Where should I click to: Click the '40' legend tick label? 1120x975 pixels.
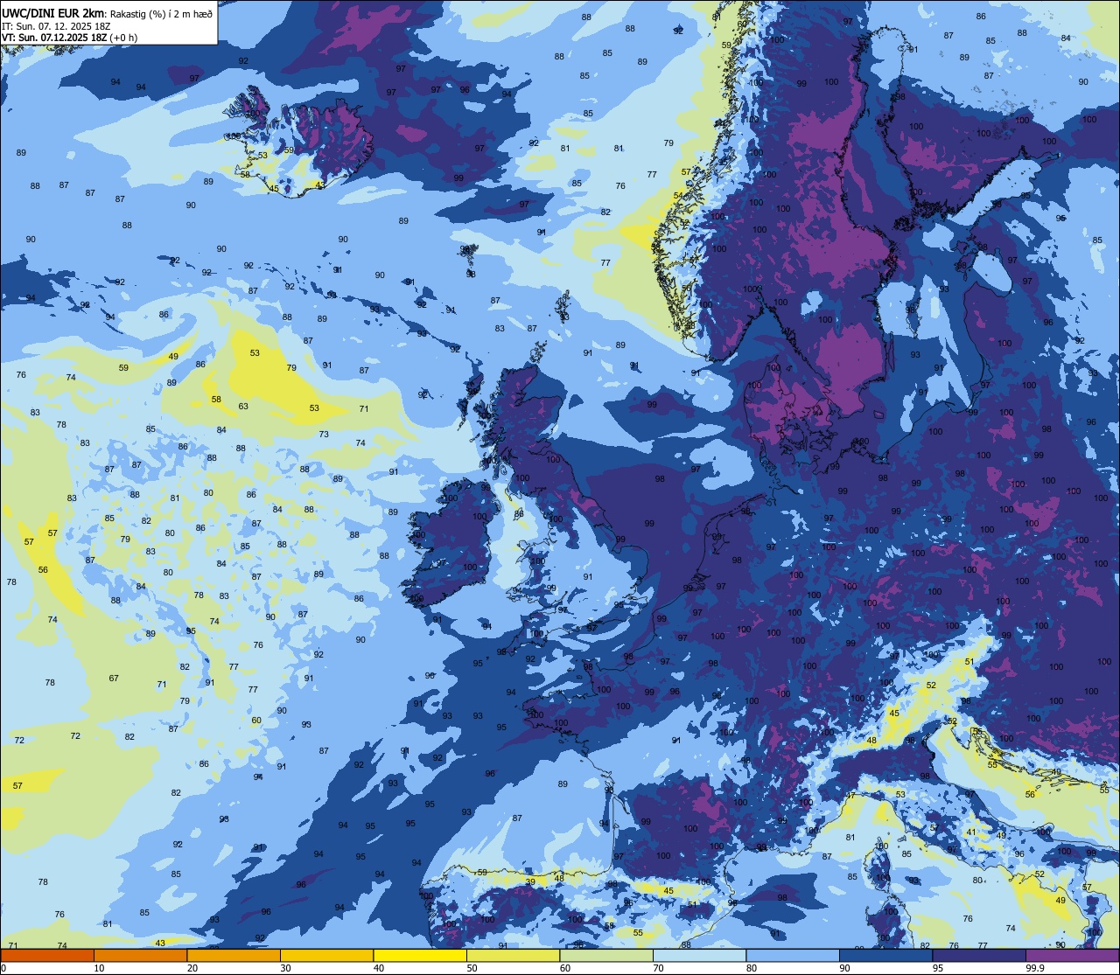click(x=379, y=968)
